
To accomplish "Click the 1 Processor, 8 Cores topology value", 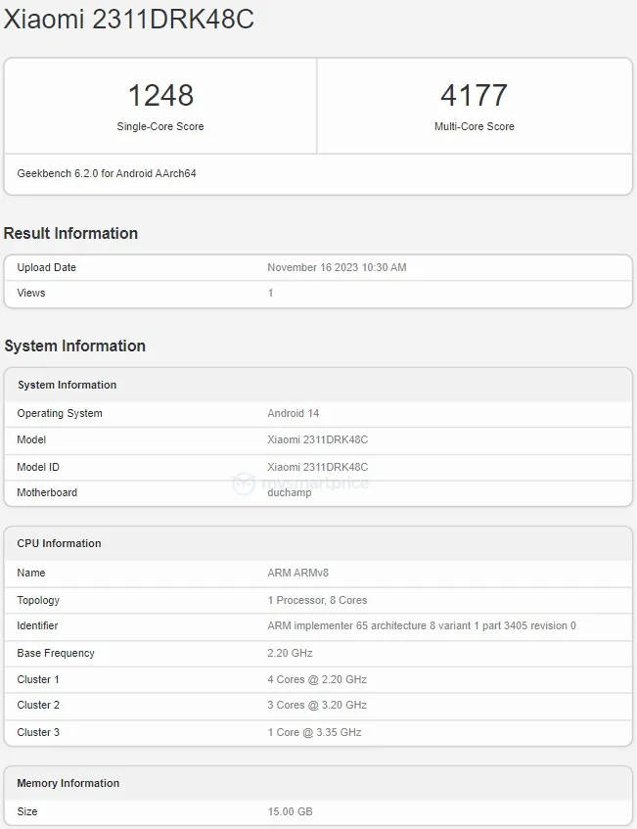I will pyautogui.click(x=317, y=600).
